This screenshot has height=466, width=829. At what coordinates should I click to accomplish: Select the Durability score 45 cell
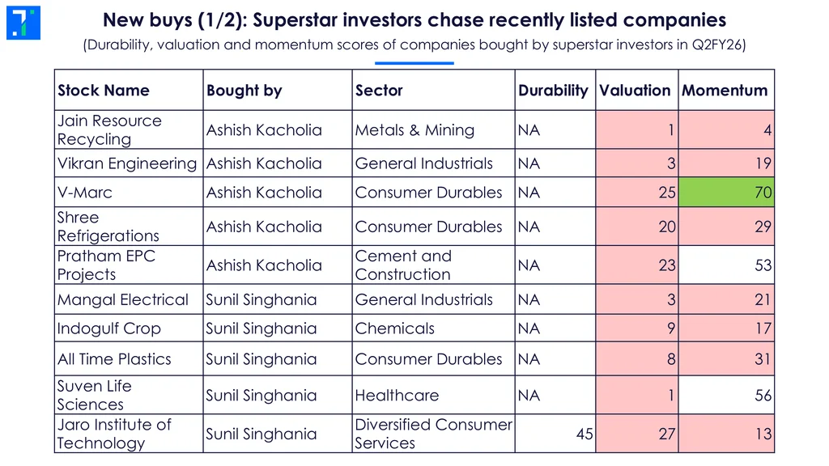click(x=585, y=434)
